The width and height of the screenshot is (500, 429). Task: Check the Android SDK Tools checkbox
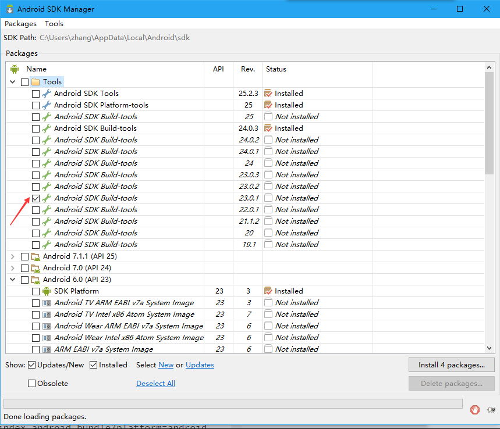click(x=36, y=94)
